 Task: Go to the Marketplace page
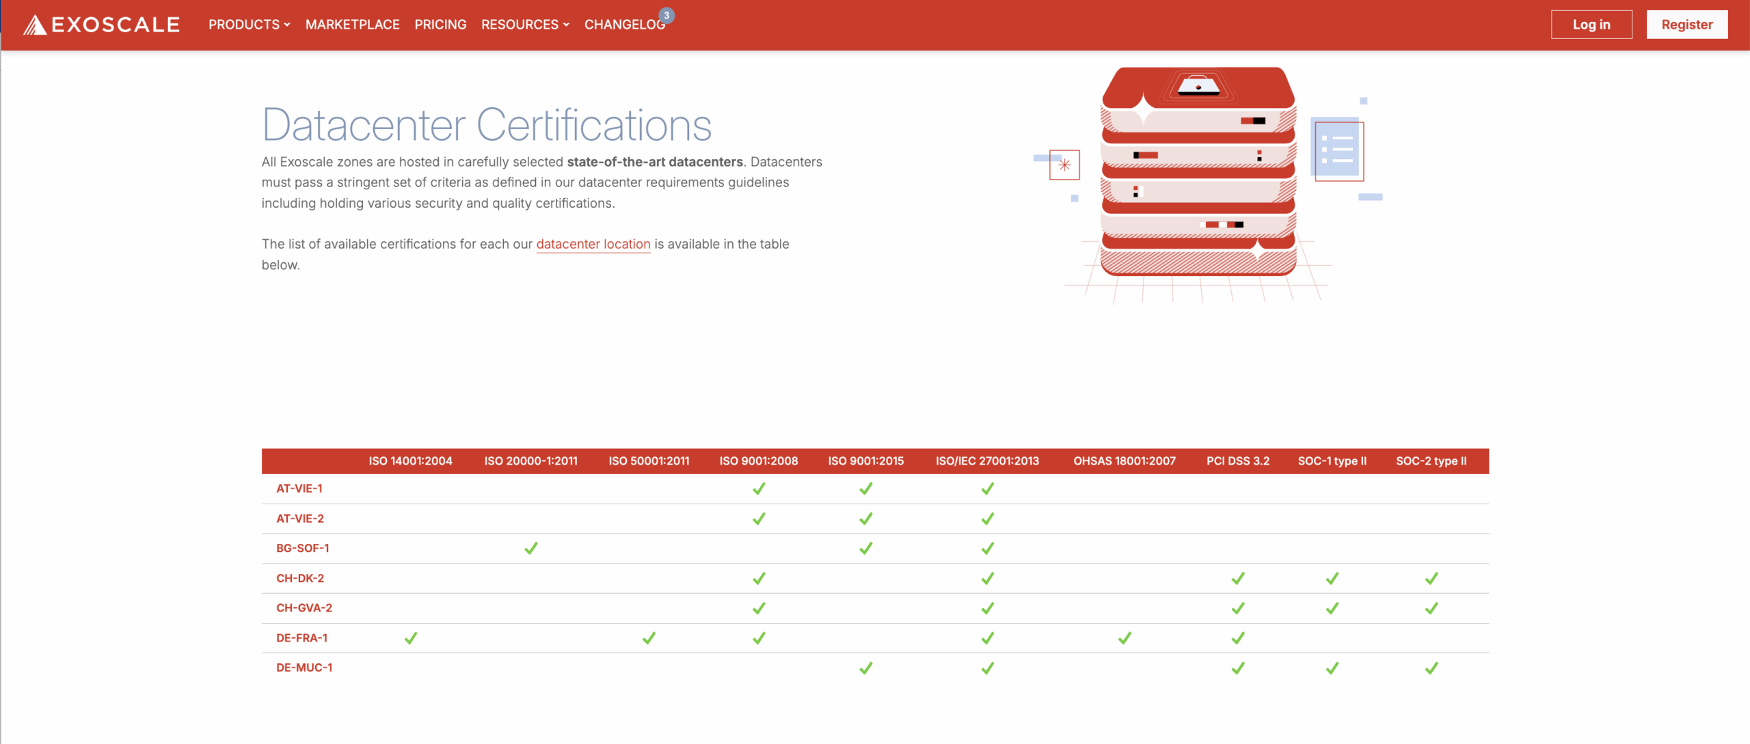click(x=352, y=25)
